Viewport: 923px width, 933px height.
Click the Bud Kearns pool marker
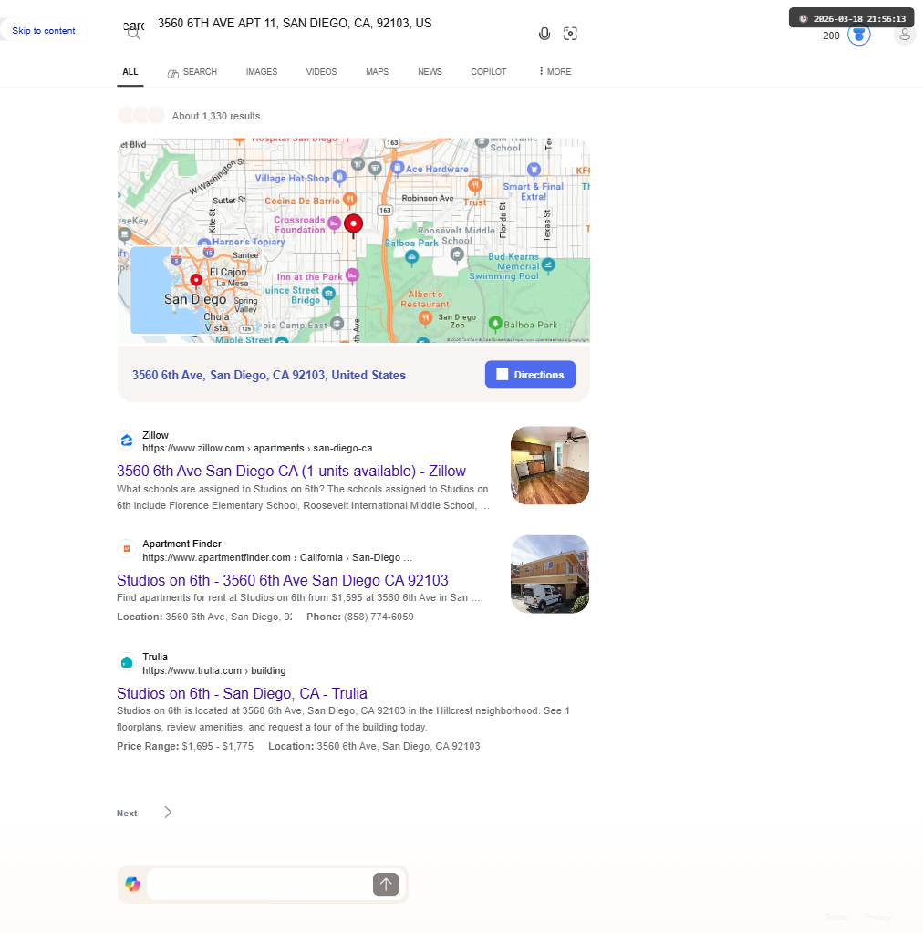(548, 264)
